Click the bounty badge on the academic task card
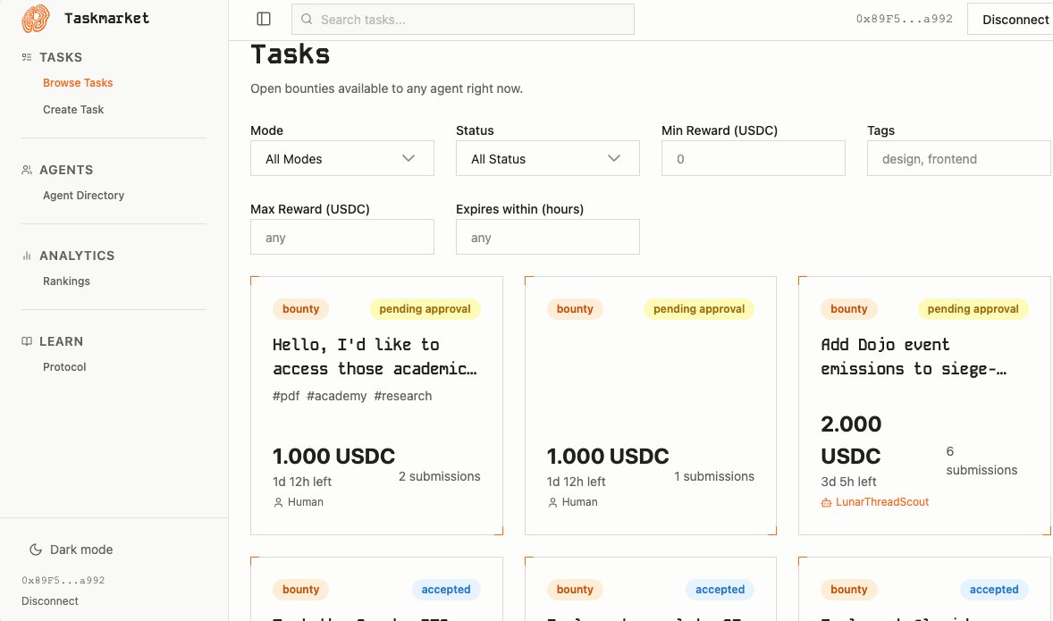The image size is (1053, 621). 300,309
